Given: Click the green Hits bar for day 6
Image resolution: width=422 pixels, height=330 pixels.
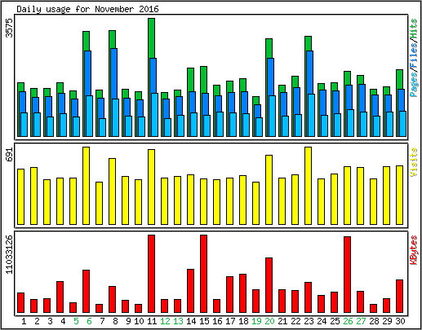Looking at the screenshot, I should tap(87, 41).
